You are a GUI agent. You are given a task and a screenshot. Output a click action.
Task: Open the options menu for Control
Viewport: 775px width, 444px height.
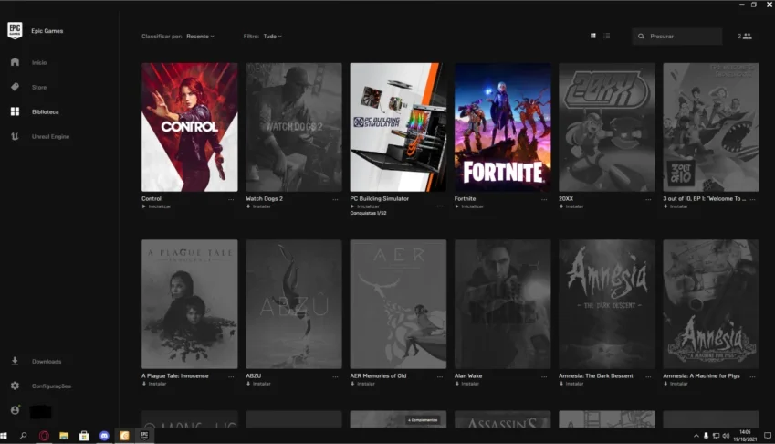[x=231, y=199]
